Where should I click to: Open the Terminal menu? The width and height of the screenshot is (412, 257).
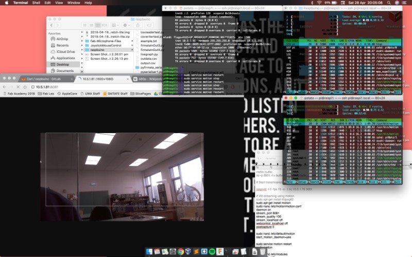click(21, 3)
